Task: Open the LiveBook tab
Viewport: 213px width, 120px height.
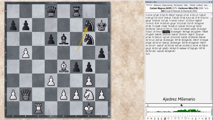Action: pos(199,5)
